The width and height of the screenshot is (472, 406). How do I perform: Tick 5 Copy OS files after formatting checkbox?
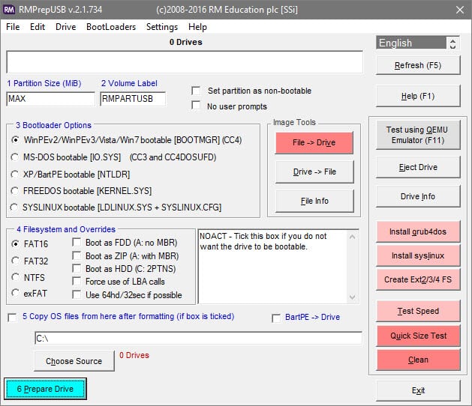[x=12, y=318]
